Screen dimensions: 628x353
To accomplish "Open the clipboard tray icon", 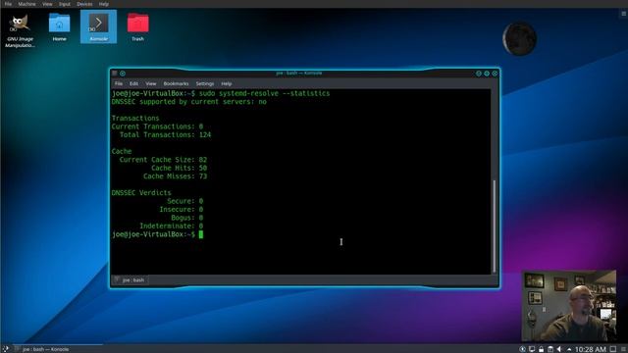I will click(550, 349).
